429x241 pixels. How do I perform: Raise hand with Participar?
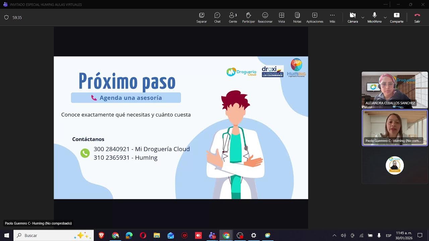(248, 18)
